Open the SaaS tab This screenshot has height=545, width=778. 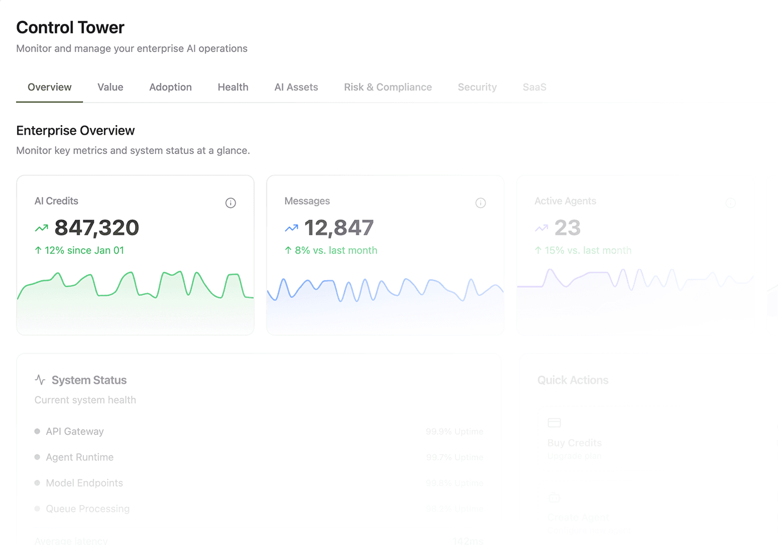pyautogui.click(x=535, y=87)
